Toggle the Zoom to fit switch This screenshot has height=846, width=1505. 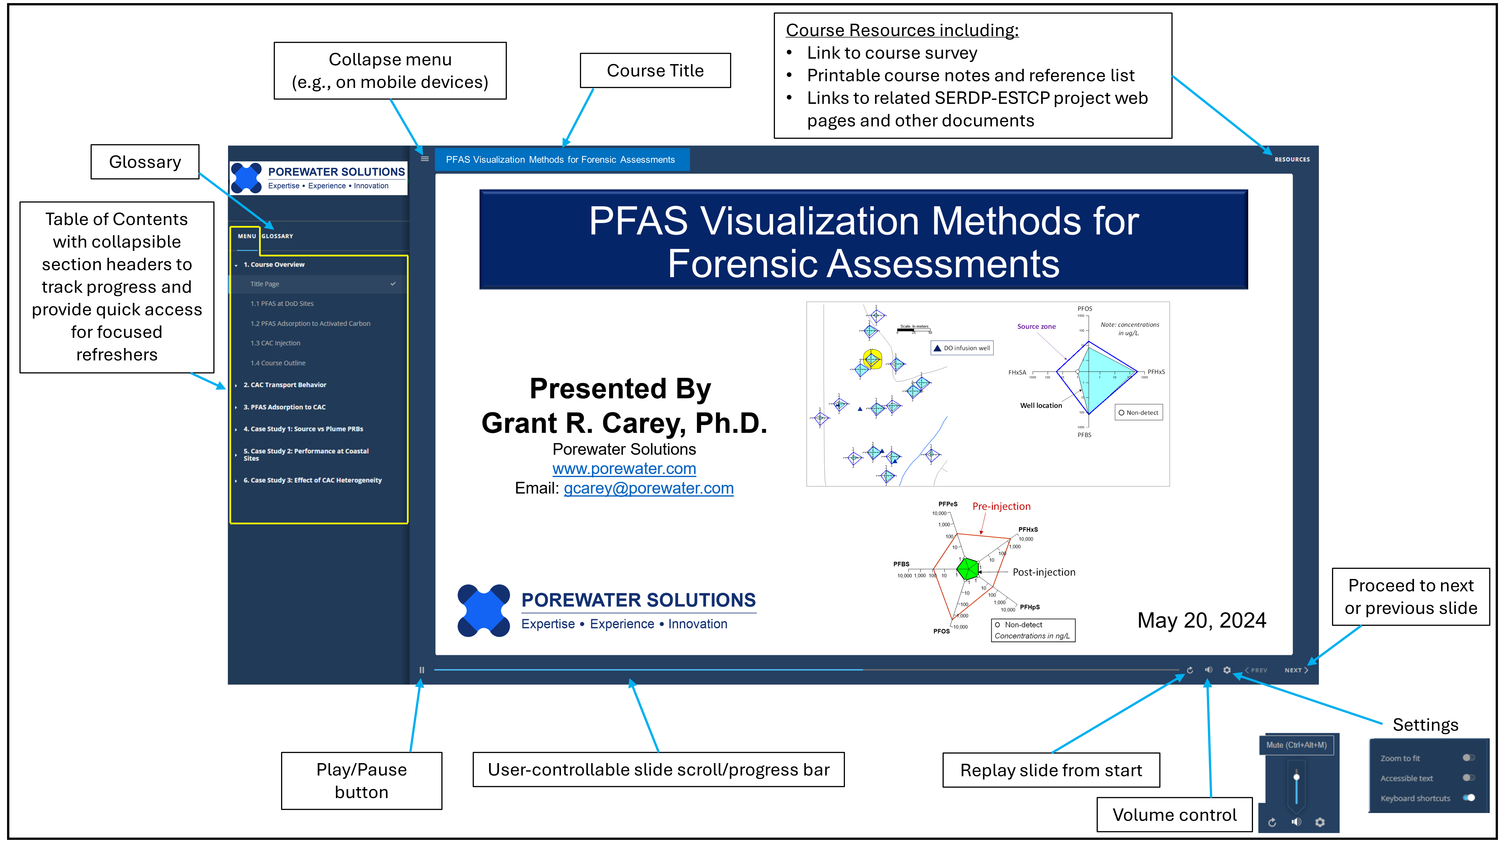tap(1469, 757)
